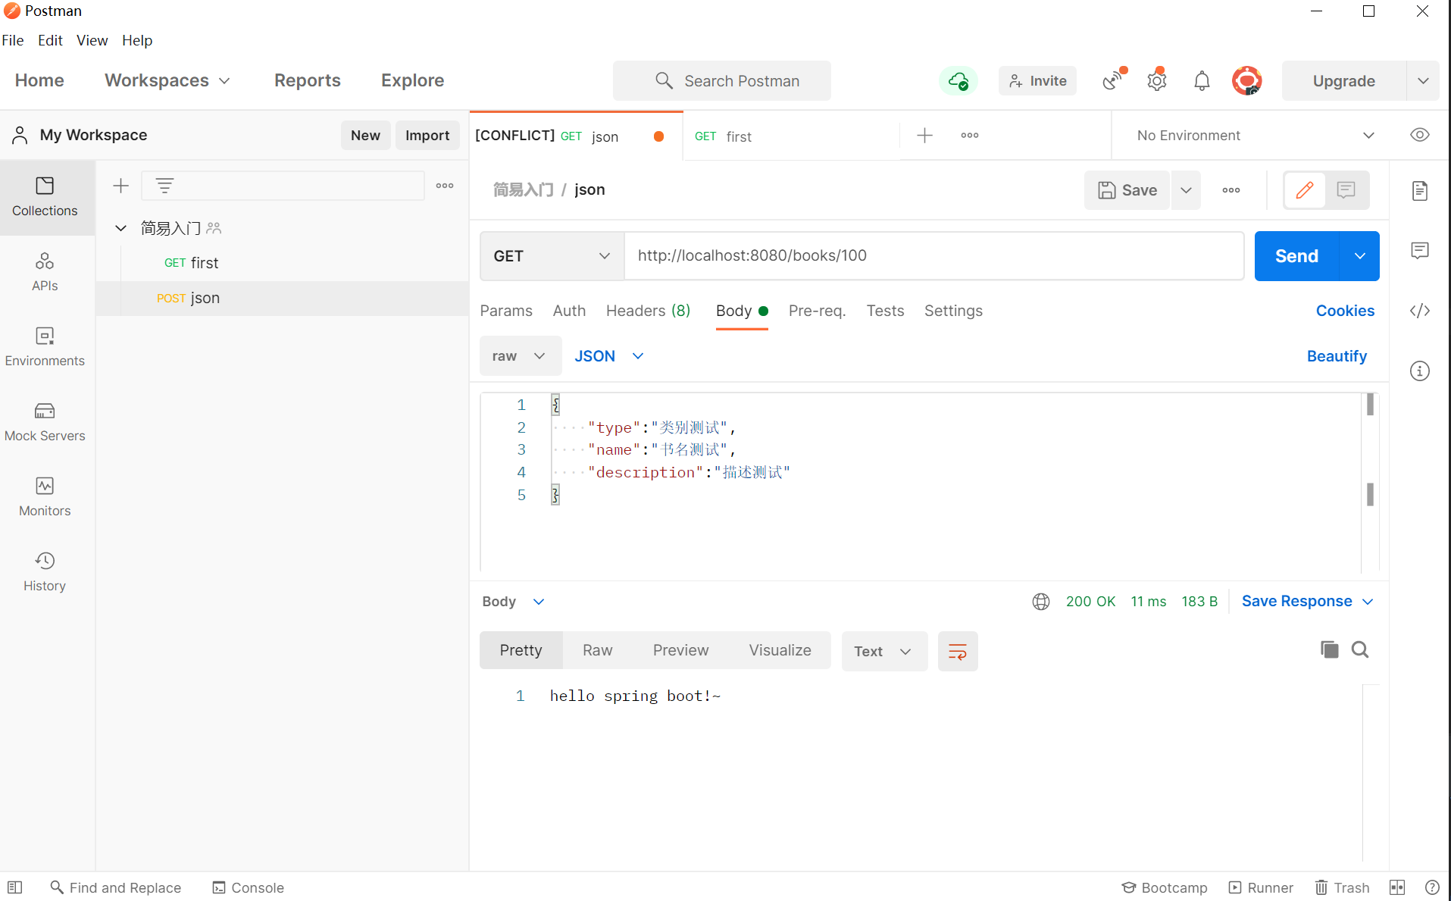Open the JSON body format dropdown

608,356
